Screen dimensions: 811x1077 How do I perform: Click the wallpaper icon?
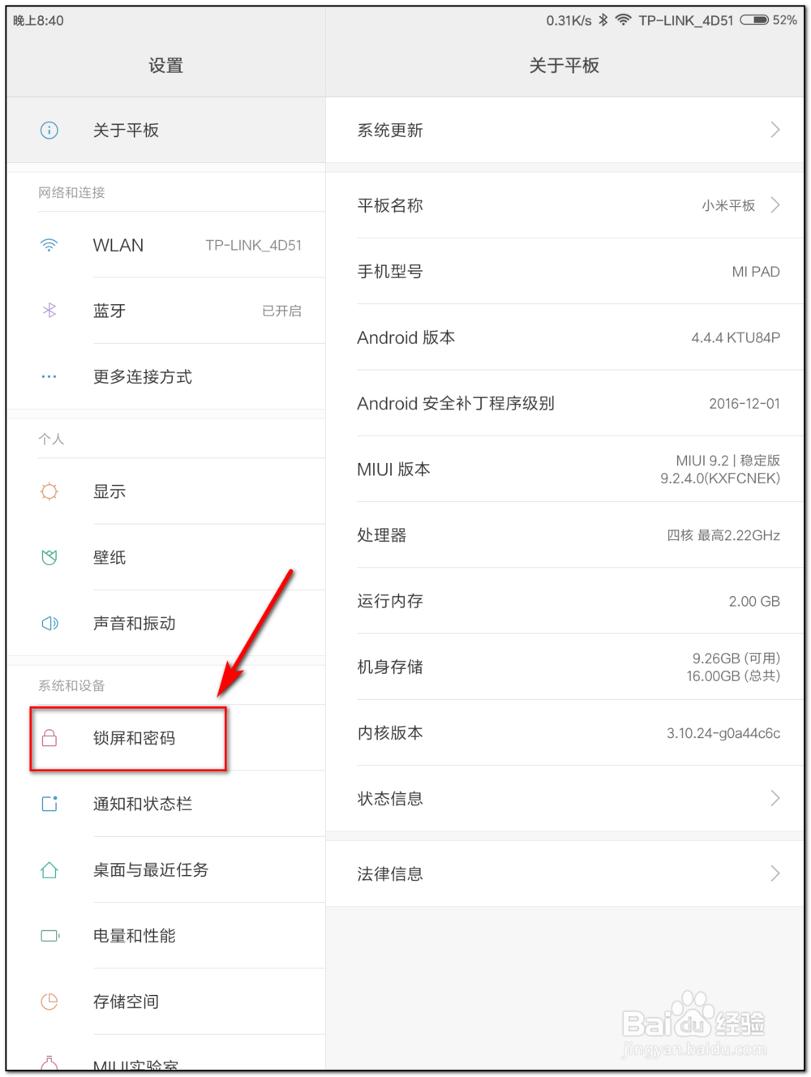point(49,557)
